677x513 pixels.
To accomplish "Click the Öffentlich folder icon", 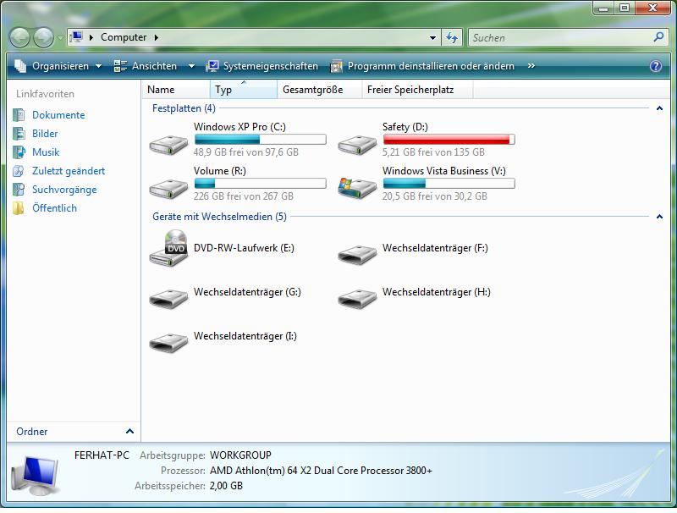I will (19, 208).
